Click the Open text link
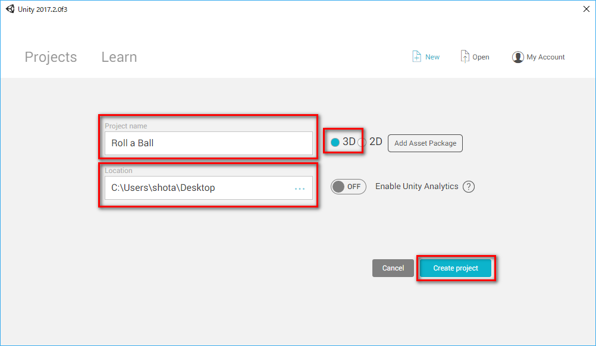Image resolution: width=596 pixels, height=346 pixels. pos(481,57)
